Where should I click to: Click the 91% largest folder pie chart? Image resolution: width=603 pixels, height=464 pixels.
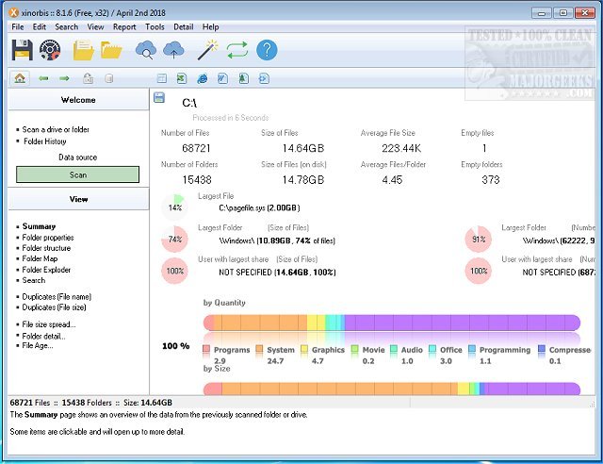[x=479, y=240]
